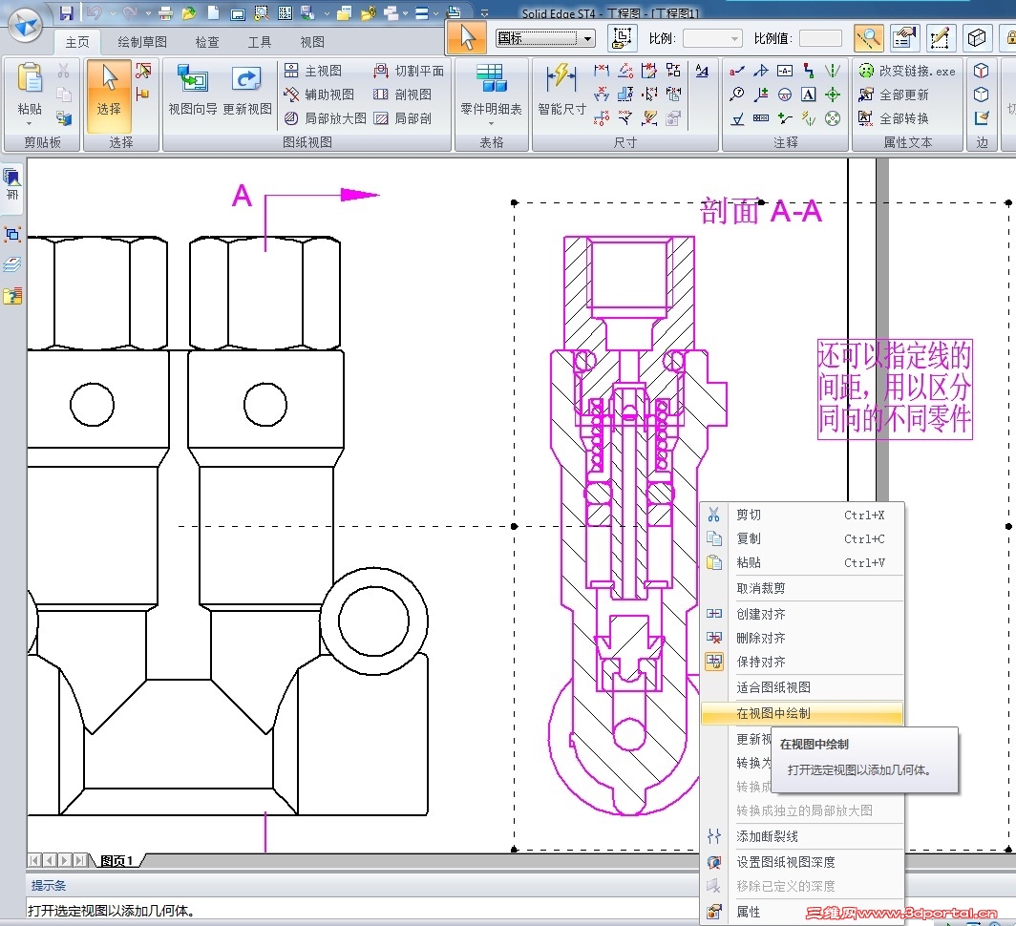Switch to the 主页 Home tab
1016x926 pixels.
[x=77, y=42]
